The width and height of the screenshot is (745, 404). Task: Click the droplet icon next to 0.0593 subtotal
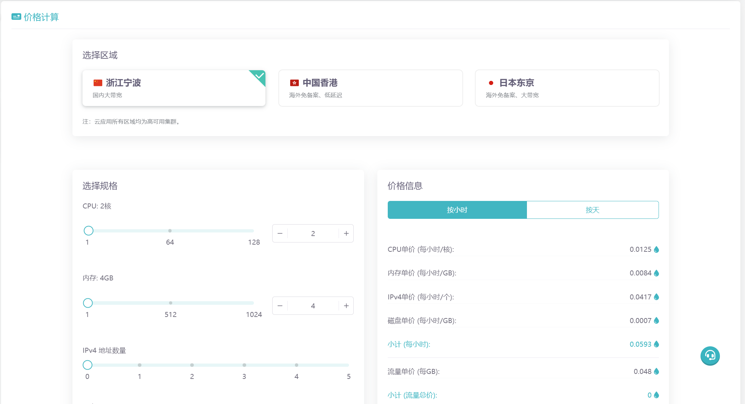[x=656, y=344]
